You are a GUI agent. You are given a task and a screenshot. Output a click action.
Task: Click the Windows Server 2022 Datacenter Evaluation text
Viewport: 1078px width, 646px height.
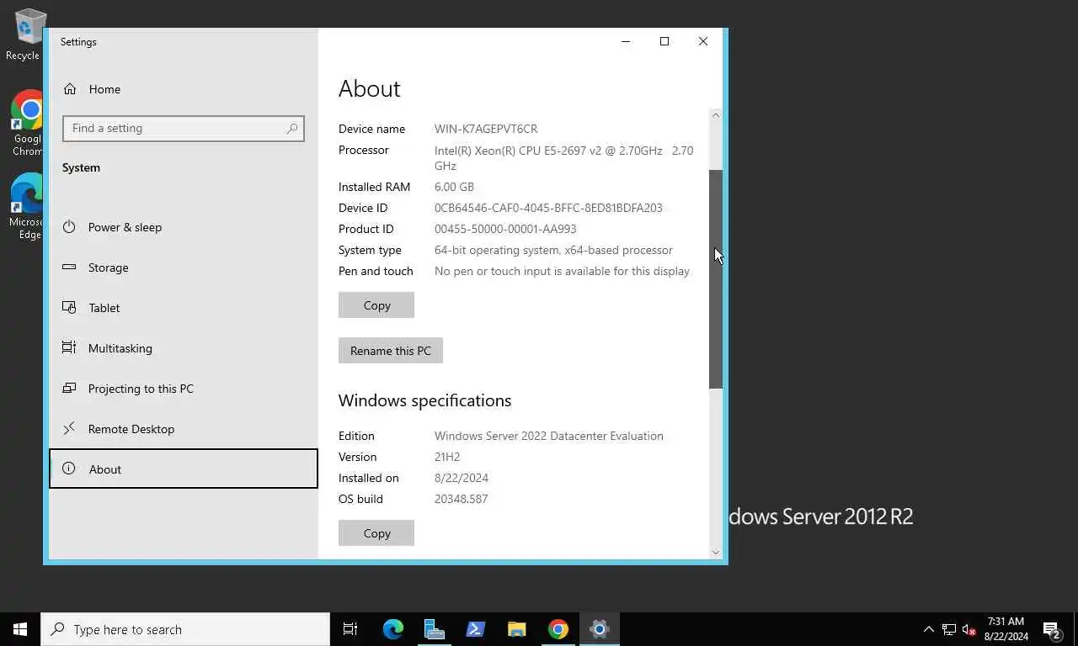tap(549, 436)
